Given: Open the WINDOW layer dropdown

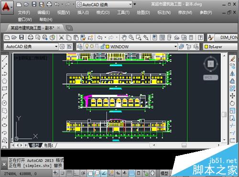Looking at the screenshot, I should (175, 46).
